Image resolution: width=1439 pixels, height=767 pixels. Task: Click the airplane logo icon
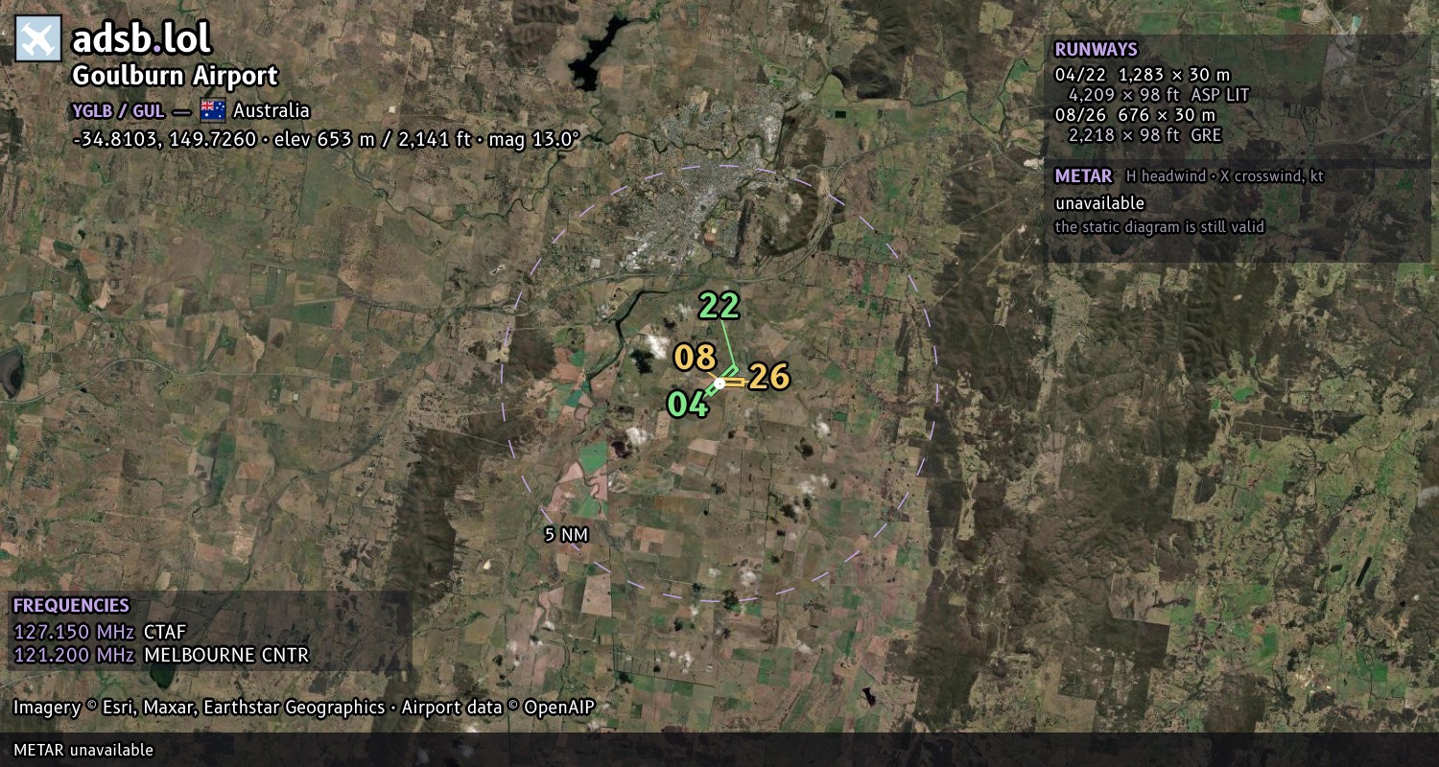(x=38, y=38)
